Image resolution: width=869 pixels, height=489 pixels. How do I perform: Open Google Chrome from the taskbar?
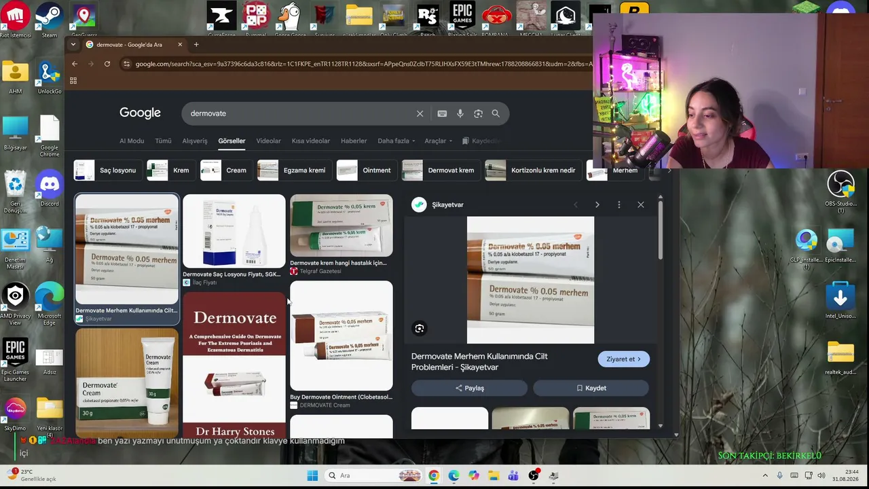(x=433, y=475)
